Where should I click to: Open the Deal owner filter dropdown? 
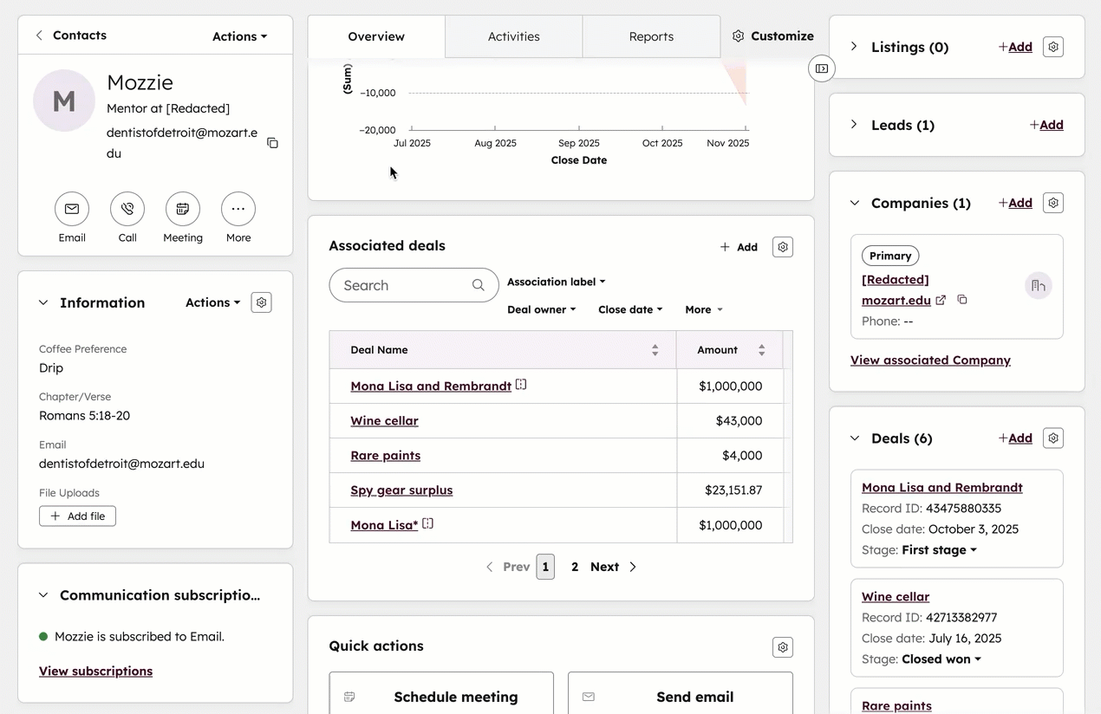(541, 309)
